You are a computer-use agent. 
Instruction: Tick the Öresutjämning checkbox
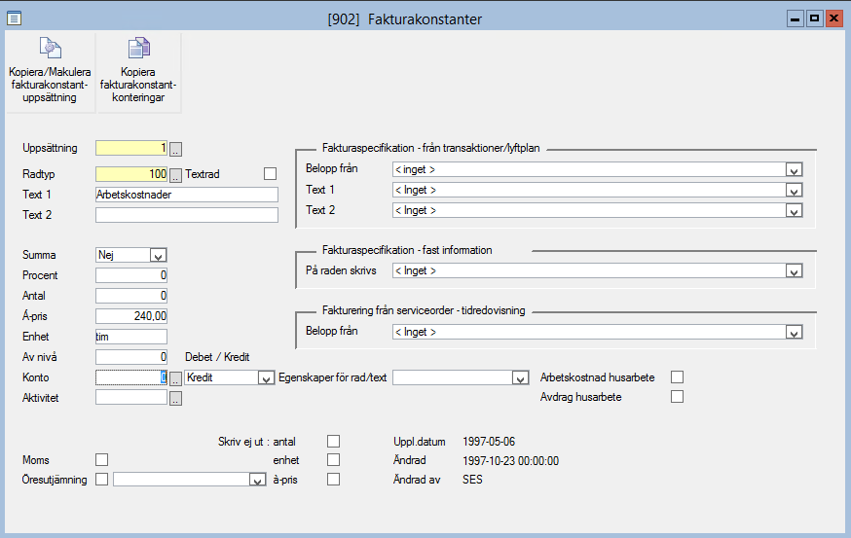tap(101, 480)
